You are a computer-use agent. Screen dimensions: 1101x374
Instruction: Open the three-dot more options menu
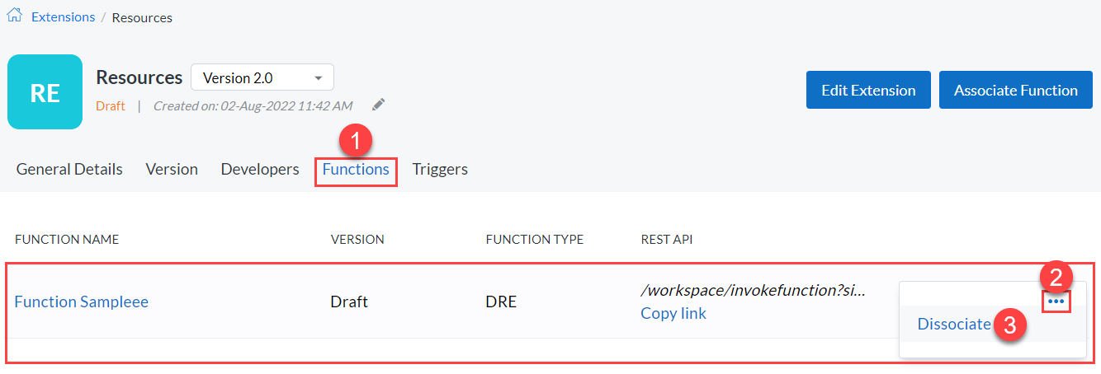tap(1056, 302)
